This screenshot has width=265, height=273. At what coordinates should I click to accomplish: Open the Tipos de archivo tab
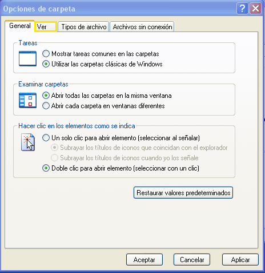[x=83, y=27]
